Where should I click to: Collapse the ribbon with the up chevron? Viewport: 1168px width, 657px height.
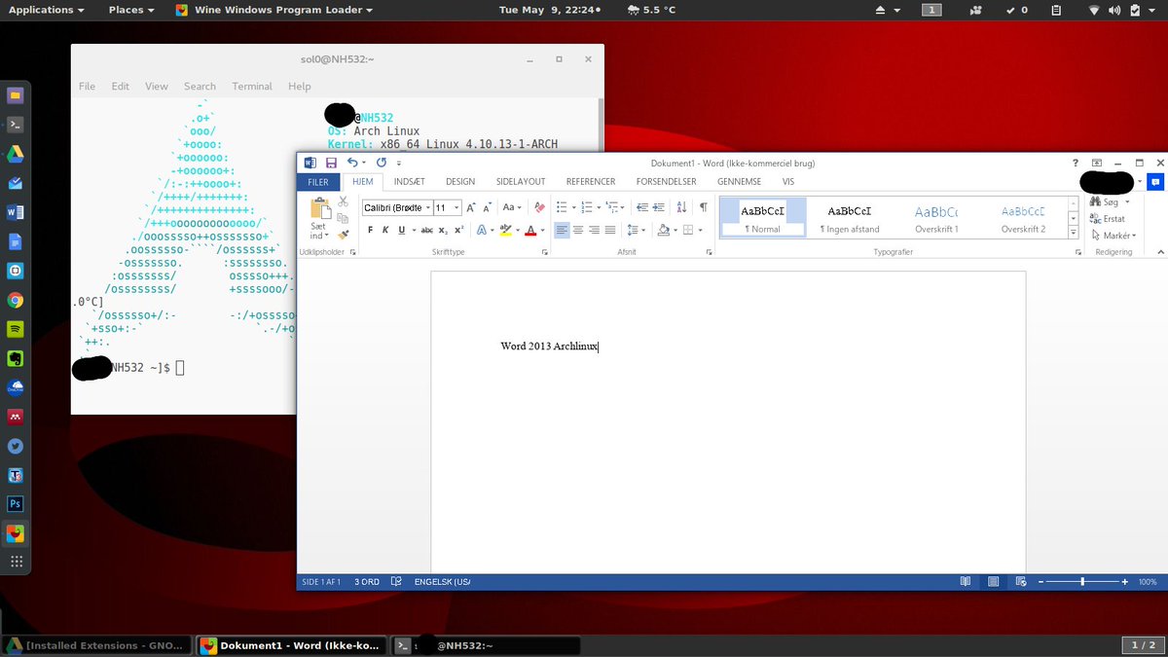point(1159,252)
